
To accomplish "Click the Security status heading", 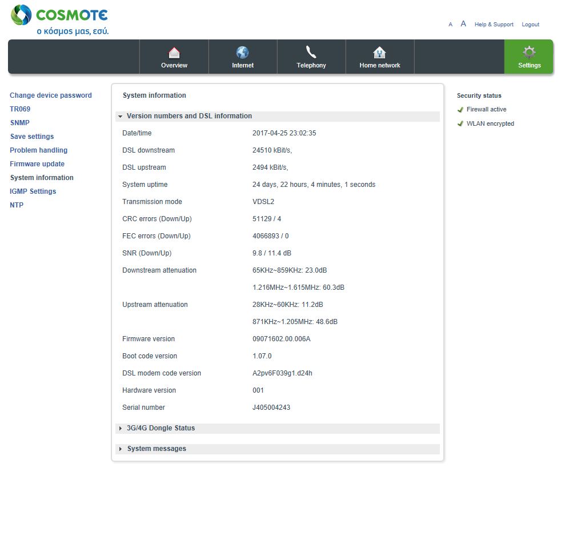I will click(x=479, y=95).
